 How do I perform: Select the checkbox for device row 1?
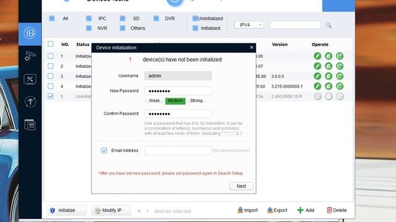pyautogui.click(x=51, y=56)
